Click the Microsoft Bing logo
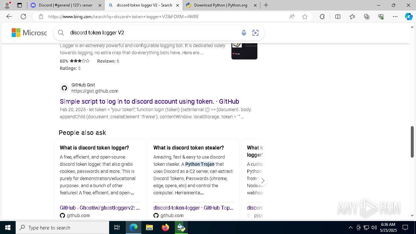Viewport: 416px width, 234px height. coord(29,33)
